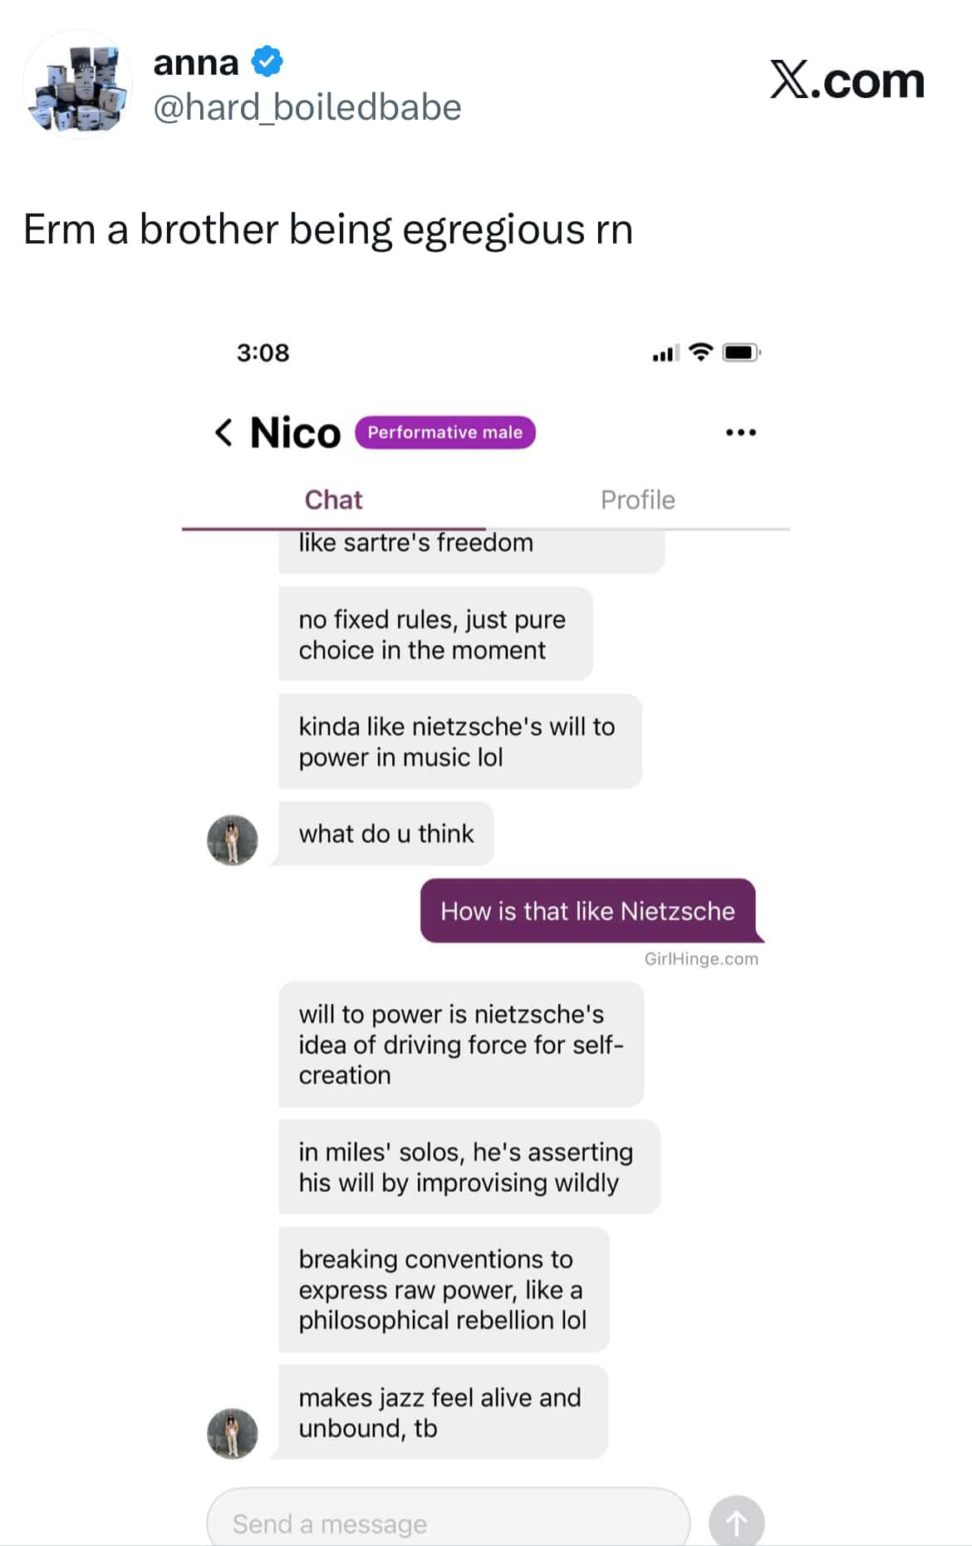972x1546 pixels.
Task: Switch to the Profile tab
Action: click(x=637, y=500)
